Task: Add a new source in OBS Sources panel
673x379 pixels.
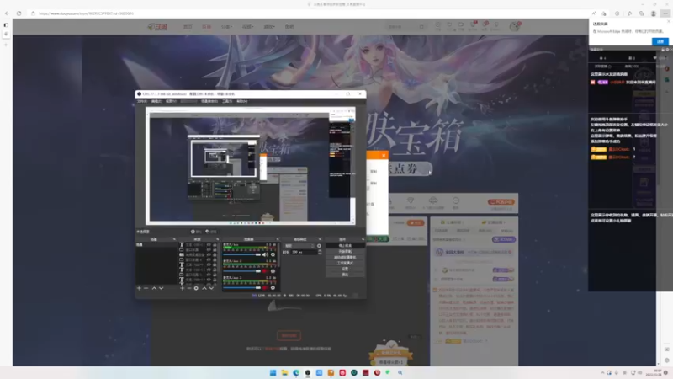Action: 182,288
